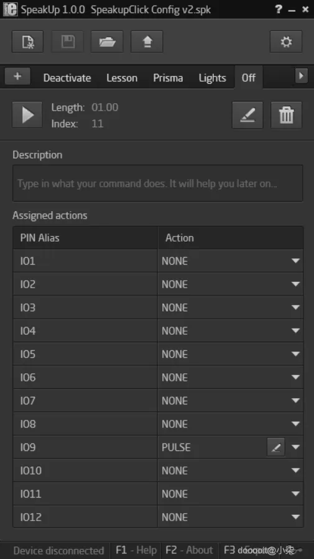Open the settings gear
The image size is (314, 559).
coord(286,42)
